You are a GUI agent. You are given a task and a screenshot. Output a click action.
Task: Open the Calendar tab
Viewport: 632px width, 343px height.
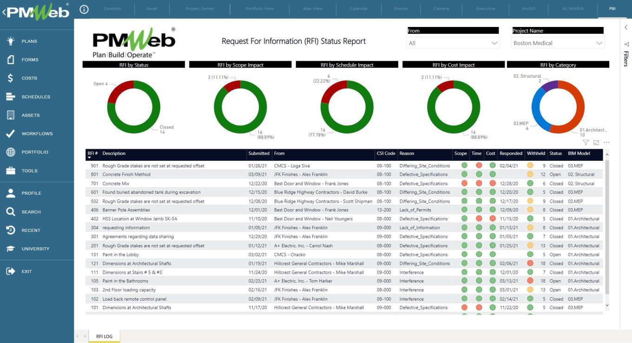coord(359,9)
